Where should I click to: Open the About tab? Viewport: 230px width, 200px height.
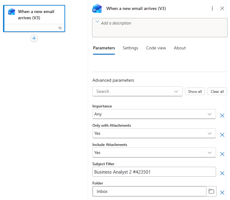[x=180, y=48]
